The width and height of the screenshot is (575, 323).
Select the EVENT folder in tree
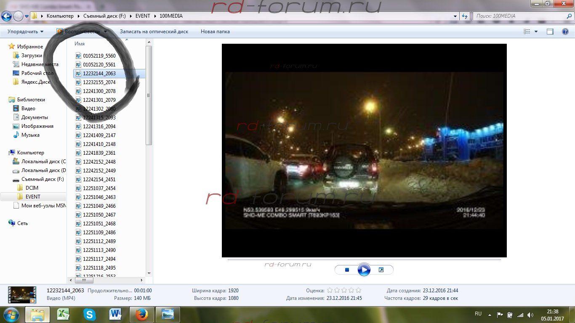[x=33, y=197]
